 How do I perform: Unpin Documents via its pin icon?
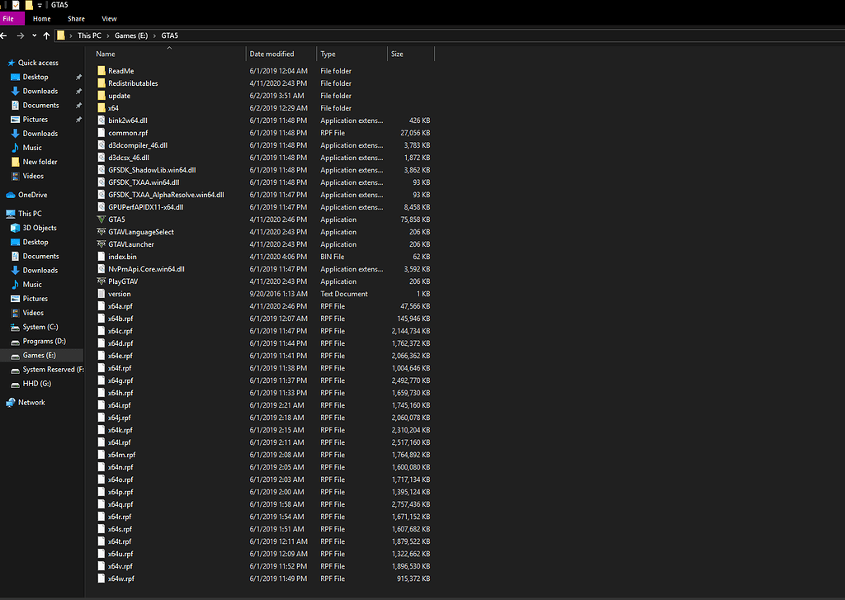(80, 105)
